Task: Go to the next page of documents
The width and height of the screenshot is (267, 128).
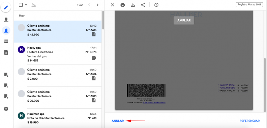Action: [97, 5]
